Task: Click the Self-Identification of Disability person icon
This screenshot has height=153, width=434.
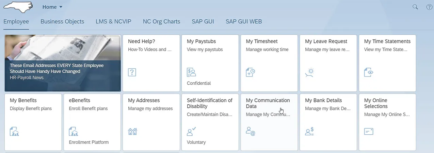Action: point(191,131)
